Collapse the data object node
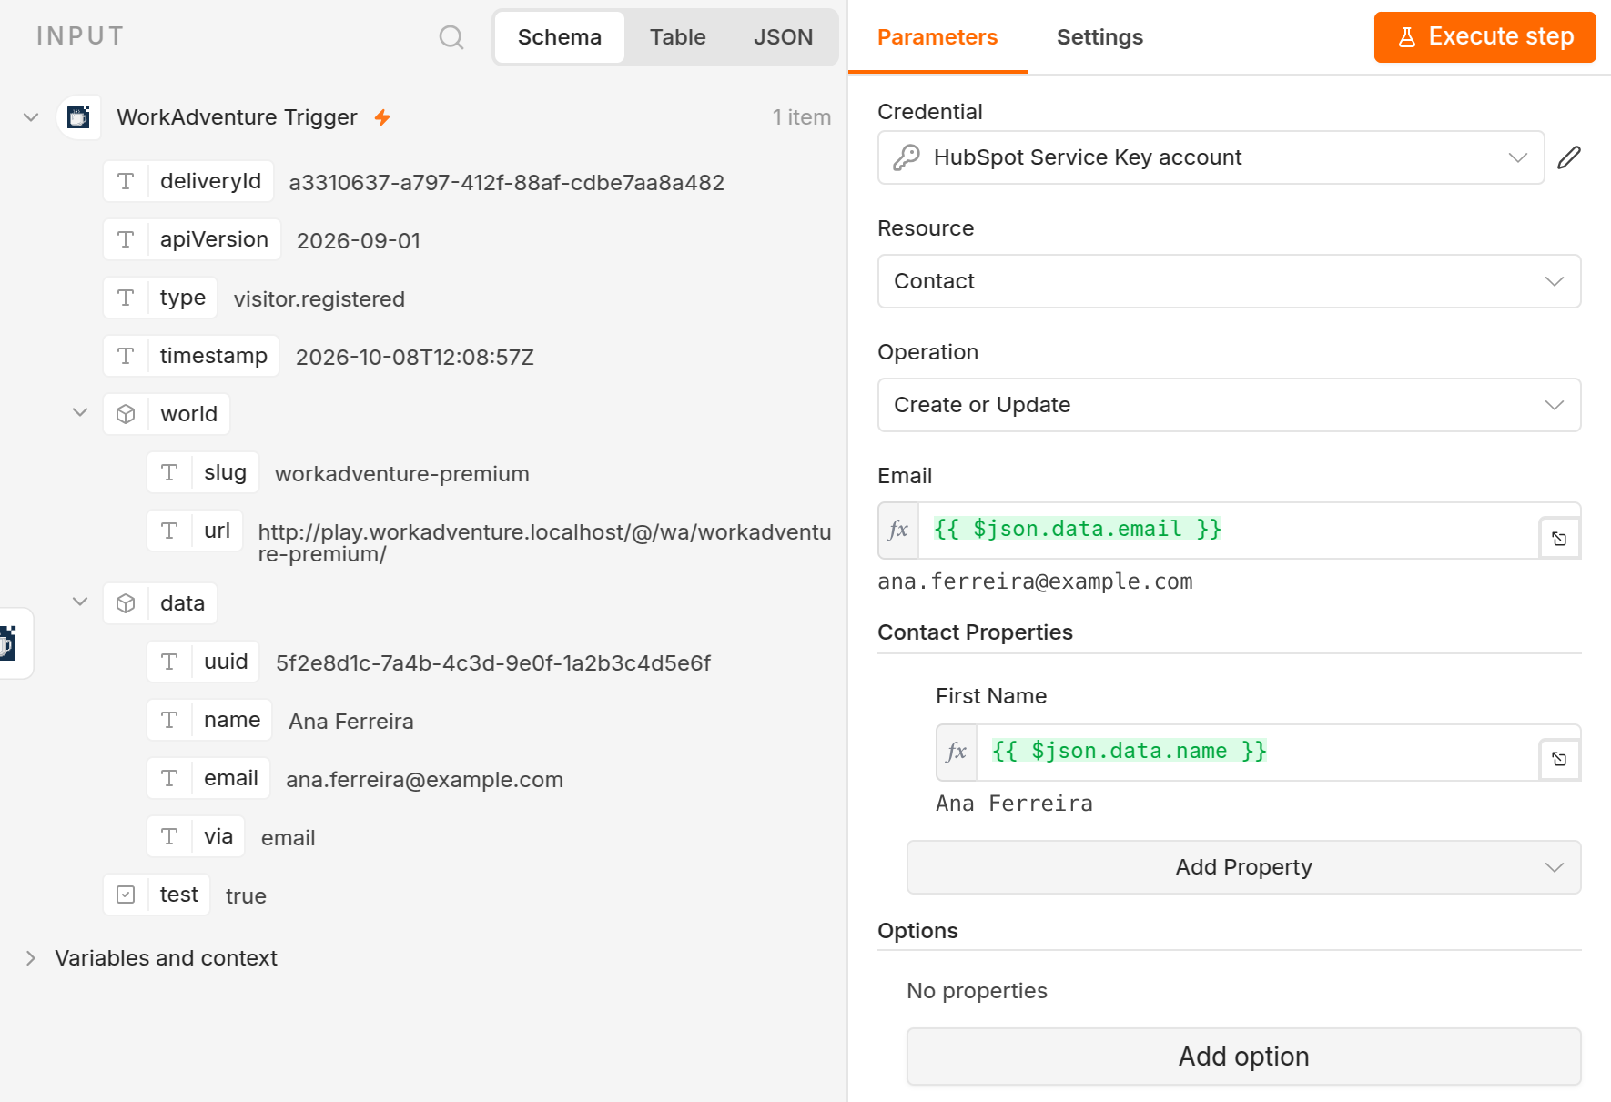The width and height of the screenshot is (1611, 1102). click(80, 602)
